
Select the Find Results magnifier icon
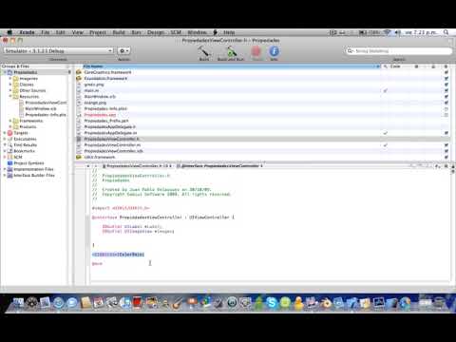pos(9,145)
